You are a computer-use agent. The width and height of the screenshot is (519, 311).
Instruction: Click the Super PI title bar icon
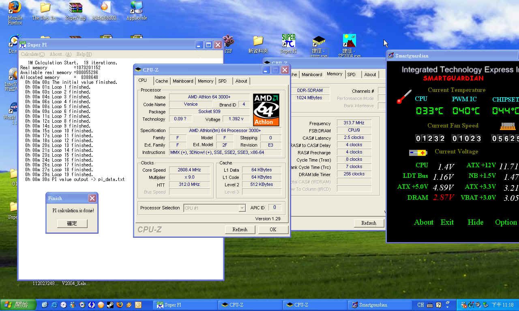pos(23,45)
